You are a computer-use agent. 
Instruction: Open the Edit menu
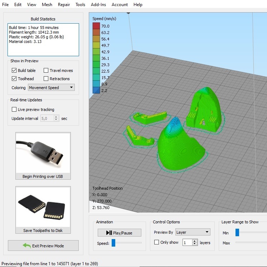(18, 5)
